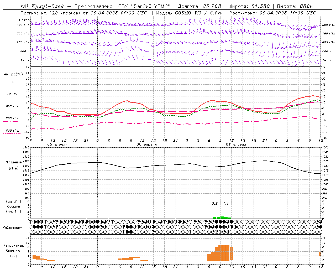This screenshot has height=269, width=336.
Task: Click the 1.1 precipitation amount value
Action: [x=226, y=204]
